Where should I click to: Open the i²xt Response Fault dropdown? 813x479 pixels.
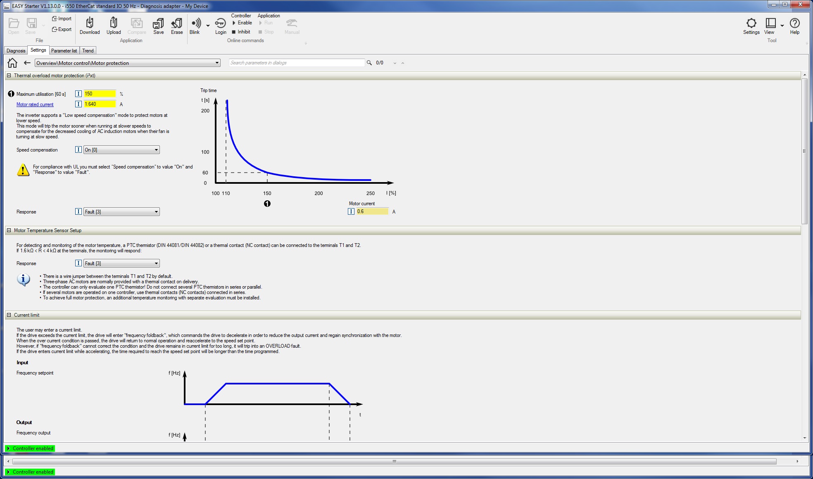[x=156, y=212]
